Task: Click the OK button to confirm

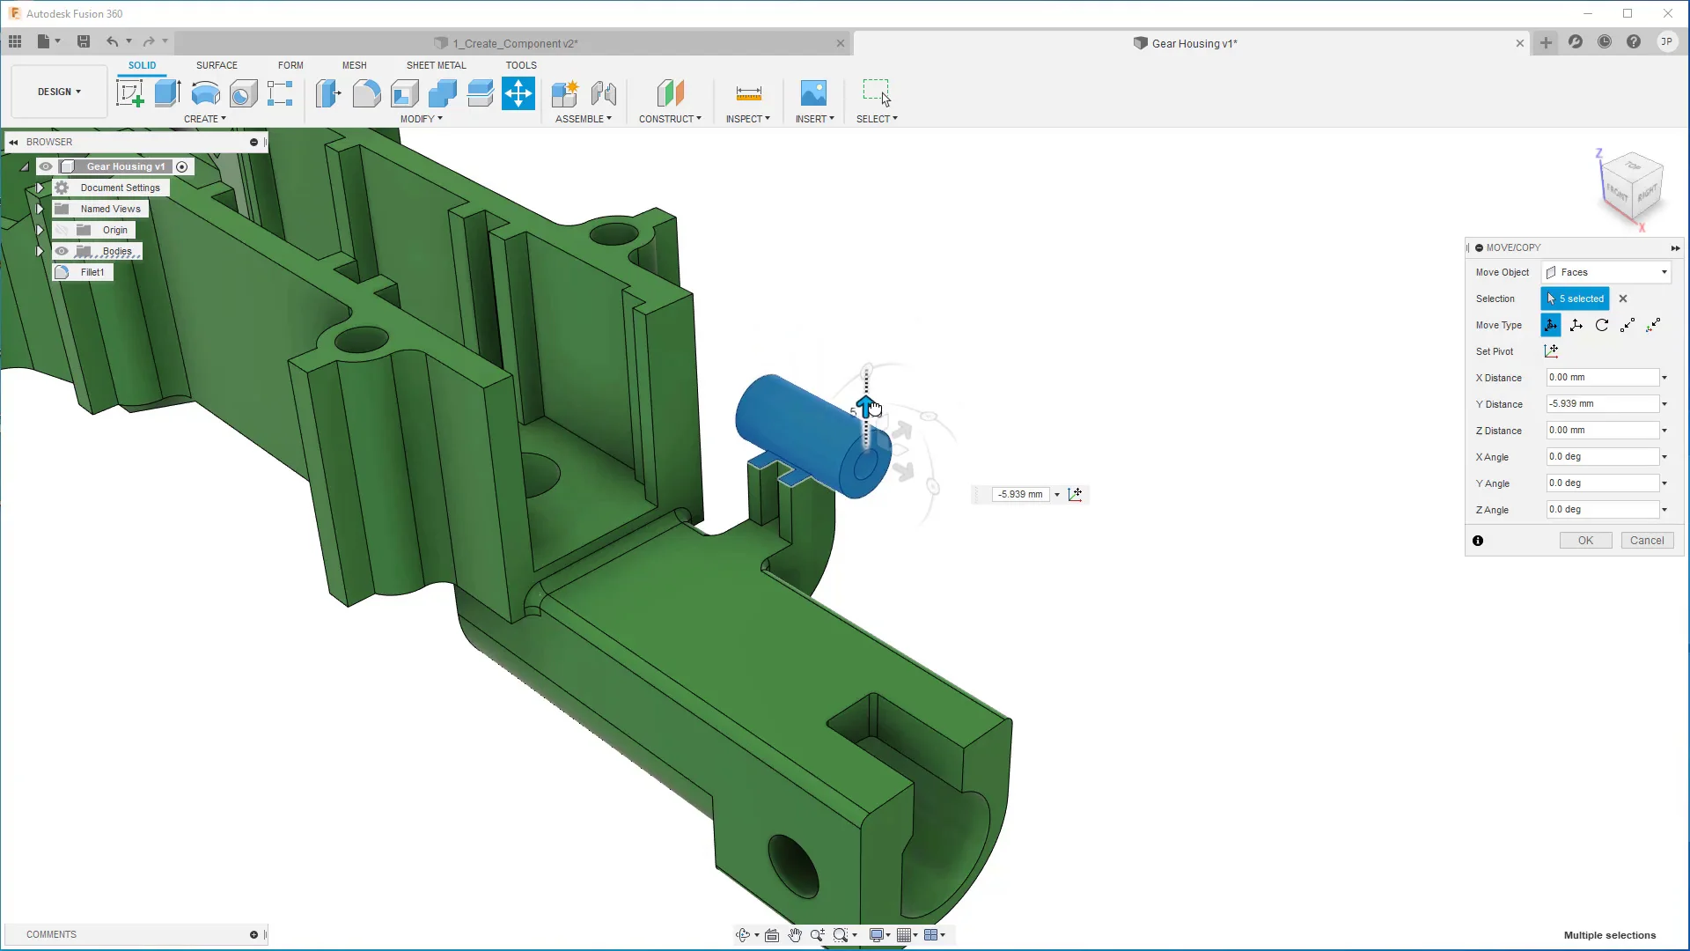Action: pyautogui.click(x=1587, y=540)
